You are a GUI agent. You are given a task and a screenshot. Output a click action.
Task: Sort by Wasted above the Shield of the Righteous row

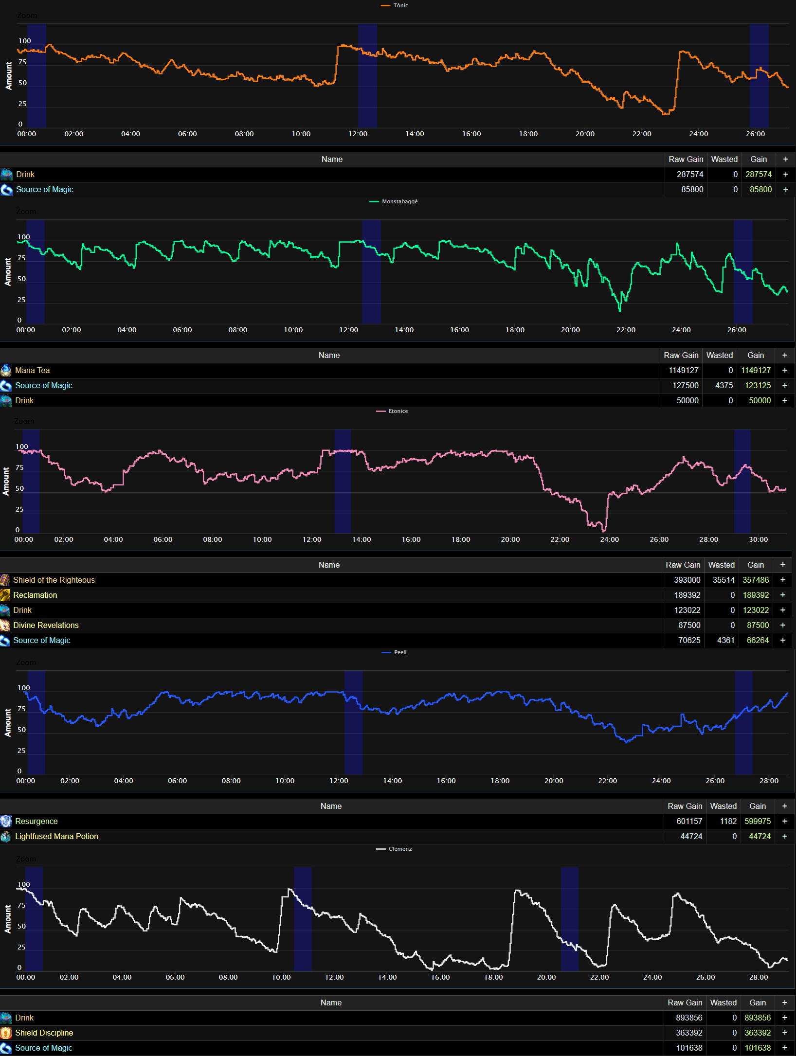point(722,565)
